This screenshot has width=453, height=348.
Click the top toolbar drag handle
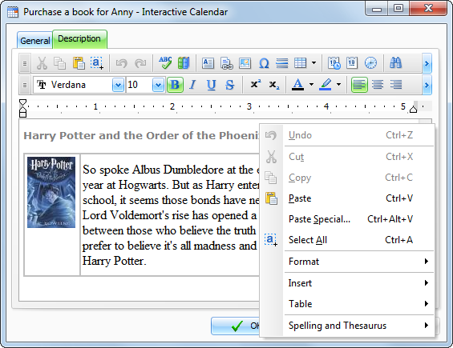(x=25, y=63)
